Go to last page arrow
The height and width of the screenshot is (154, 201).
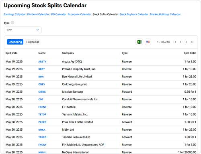click(192, 42)
